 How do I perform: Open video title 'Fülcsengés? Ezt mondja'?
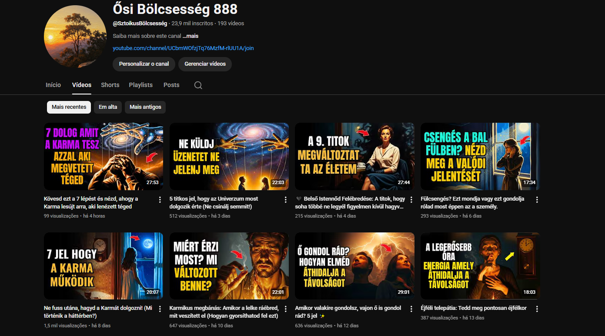pyautogui.click(x=473, y=203)
